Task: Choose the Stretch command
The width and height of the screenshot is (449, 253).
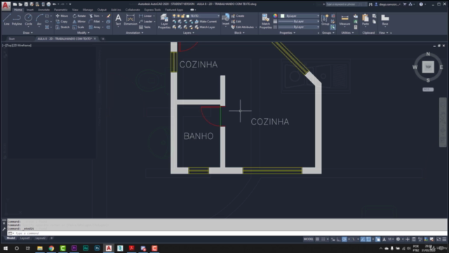Action: tap(62, 27)
